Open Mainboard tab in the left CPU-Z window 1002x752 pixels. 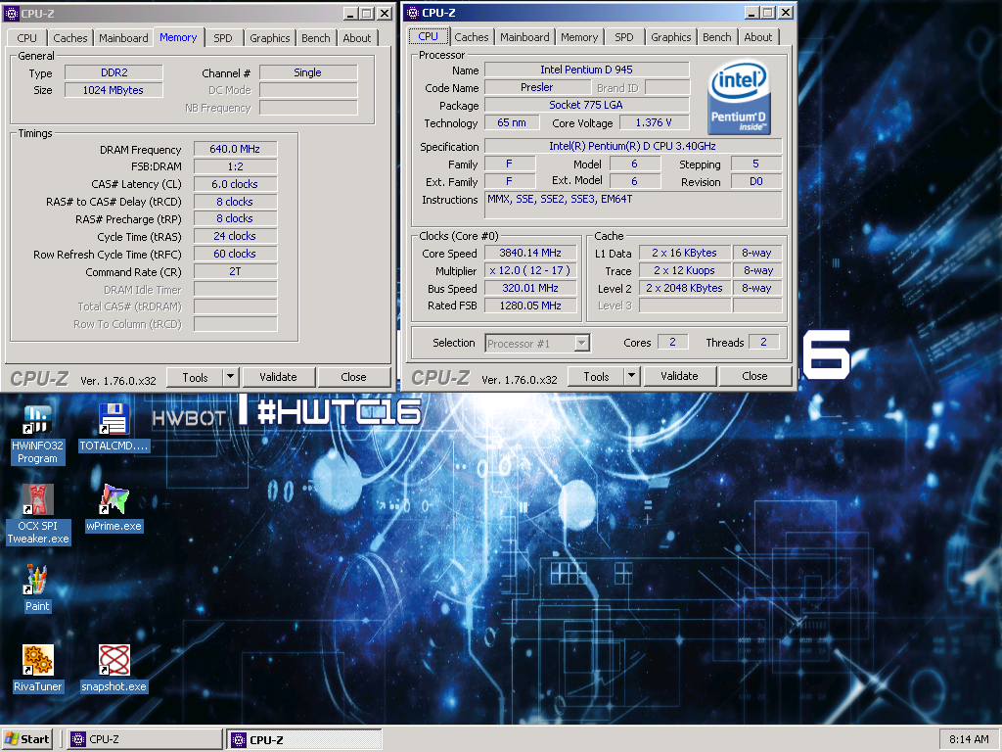coord(123,38)
